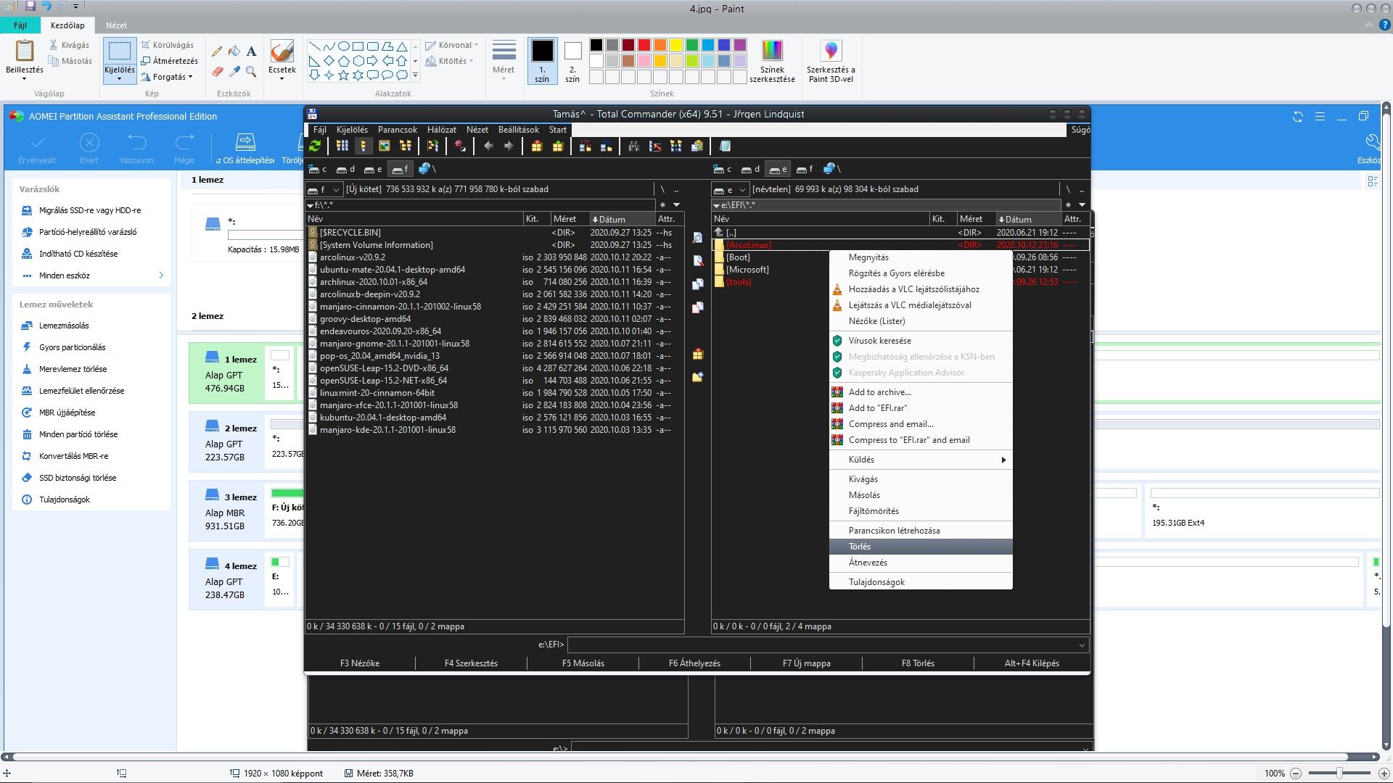
Task: Click the F5 Másolás button
Action: [583, 663]
